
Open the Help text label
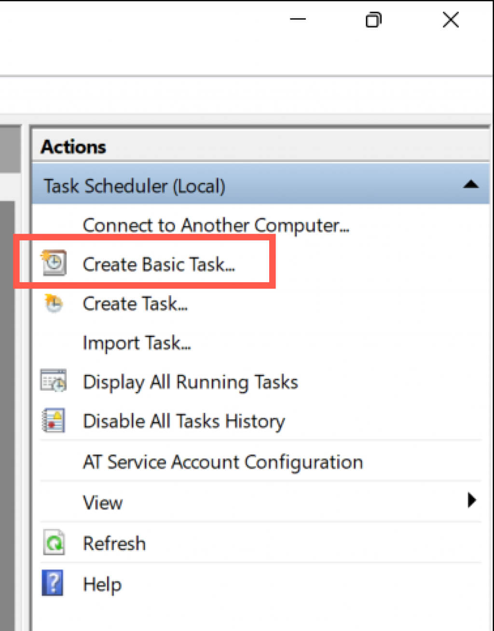(102, 585)
